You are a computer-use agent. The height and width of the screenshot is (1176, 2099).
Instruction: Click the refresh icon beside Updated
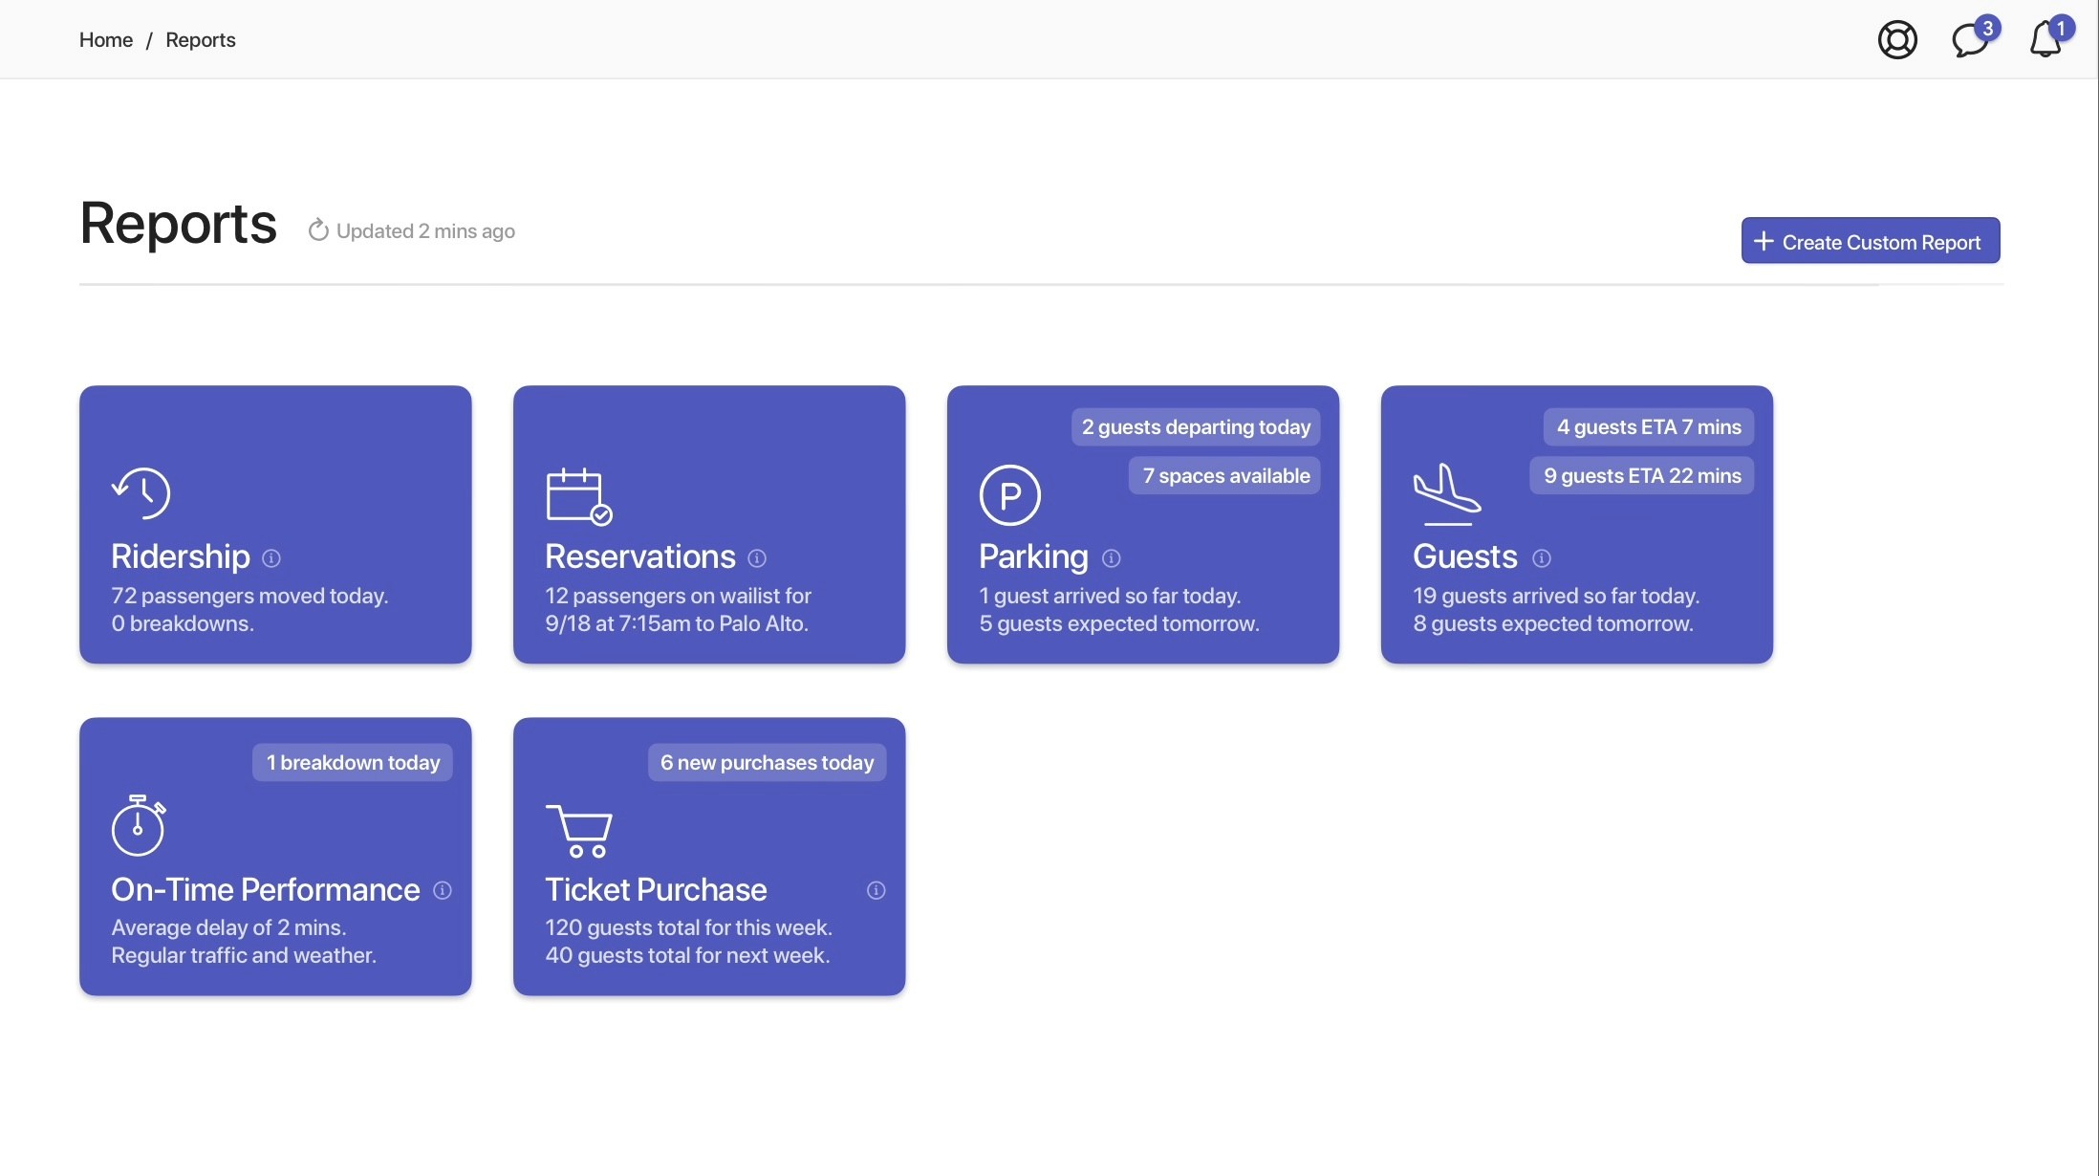tap(318, 230)
